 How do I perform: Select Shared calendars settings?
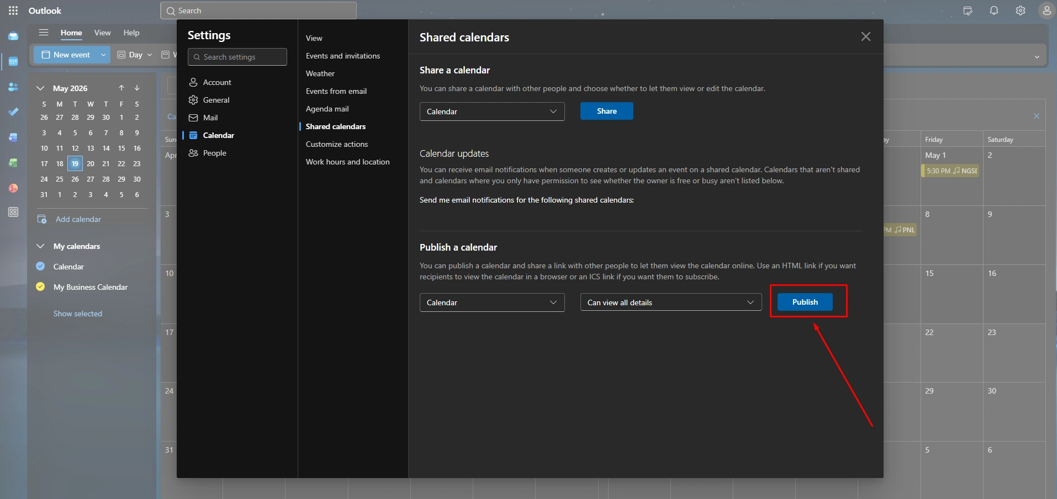tap(336, 126)
